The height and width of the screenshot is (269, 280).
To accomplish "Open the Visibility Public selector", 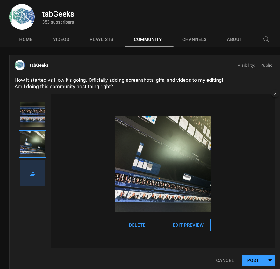I will [266, 65].
